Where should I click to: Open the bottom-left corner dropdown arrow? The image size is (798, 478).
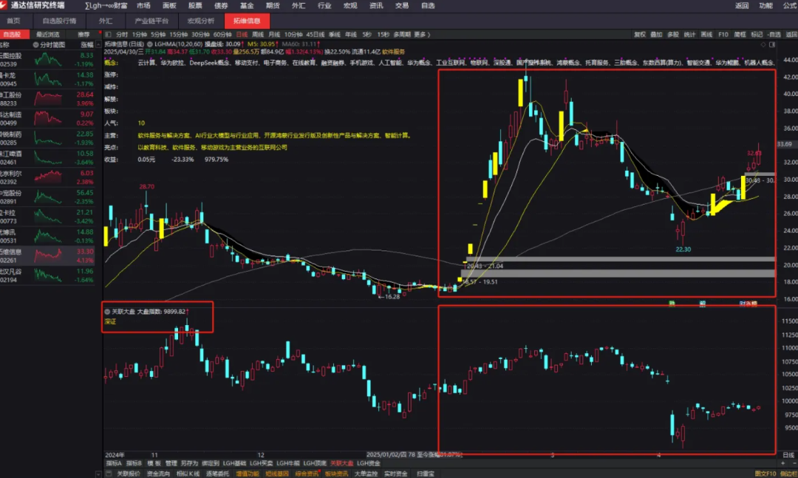98,474
